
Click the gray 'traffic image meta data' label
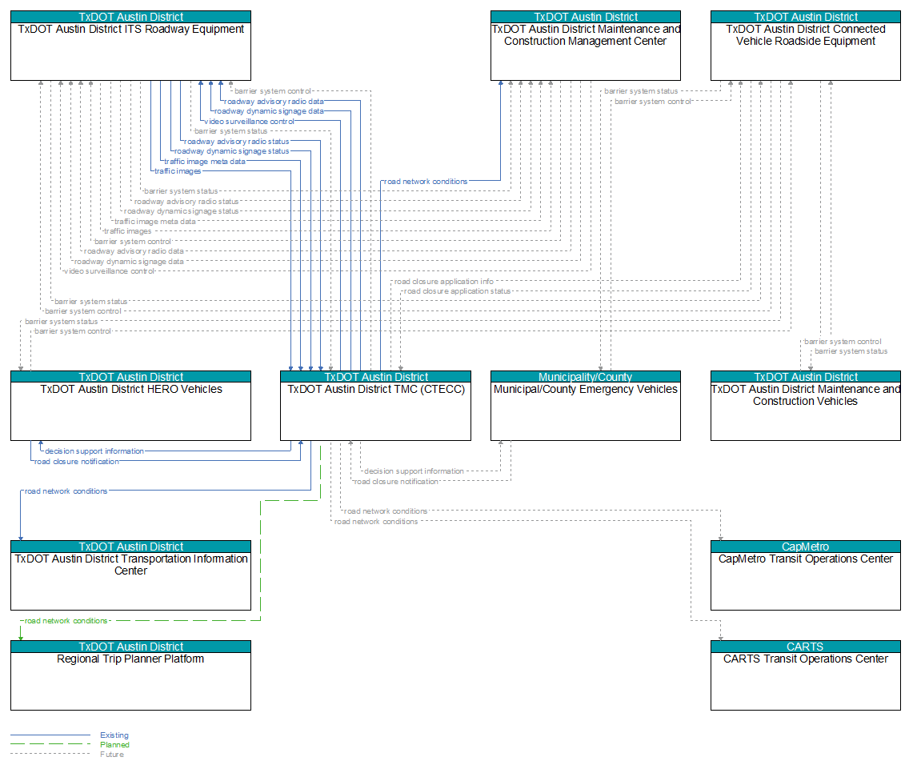tap(154, 221)
